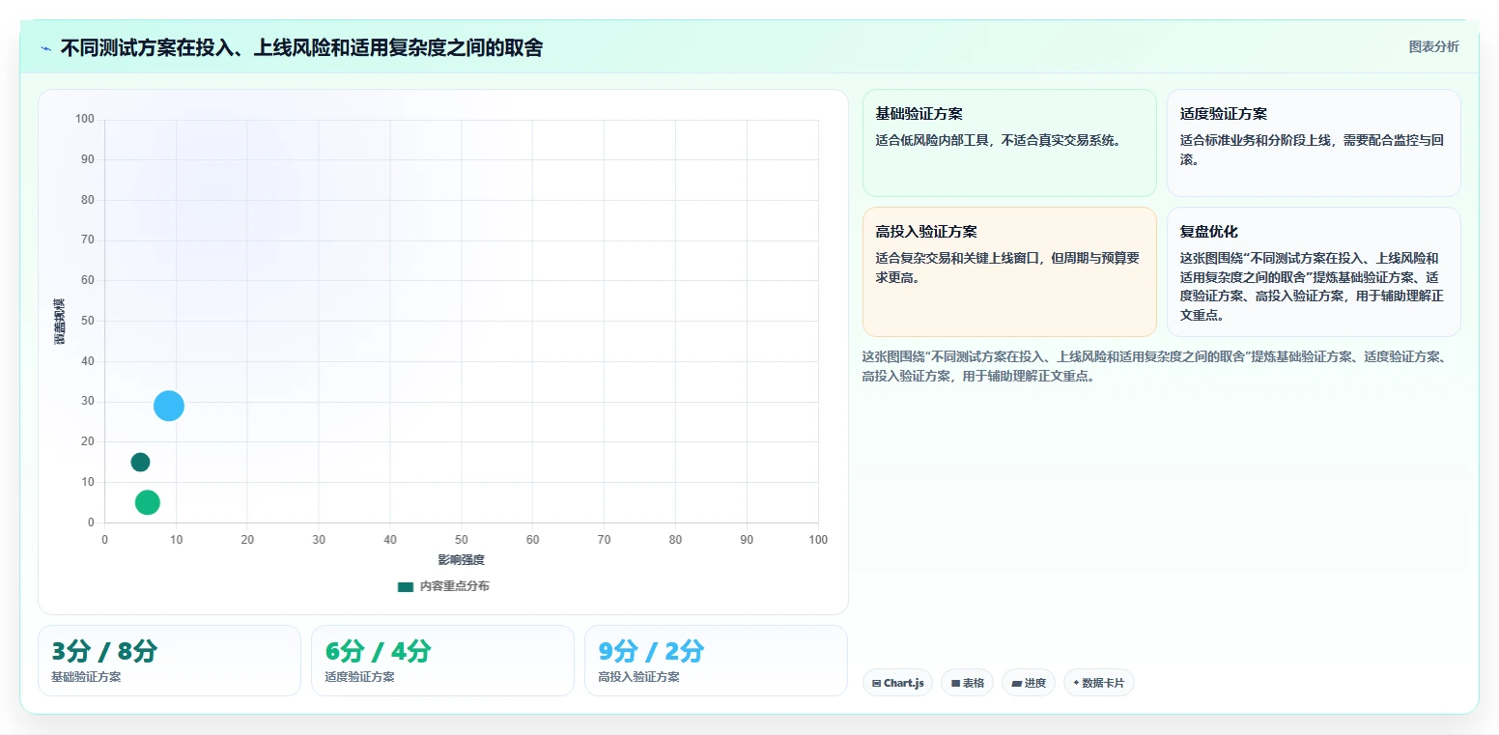Click the Chart.js tag
This screenshot has width=1499, height=735.
coord(897,683)
